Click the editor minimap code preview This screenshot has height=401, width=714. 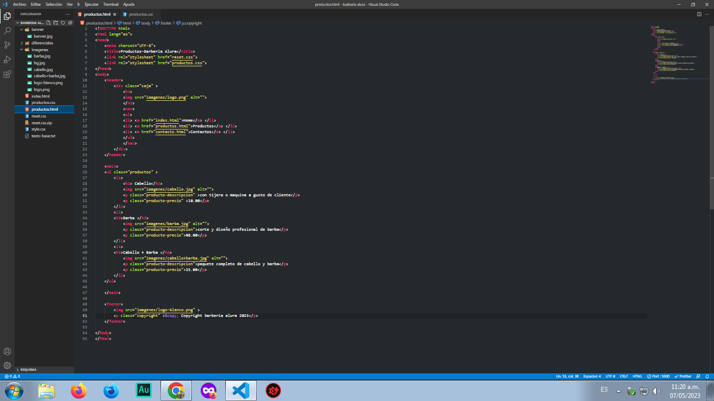[680, 55]
